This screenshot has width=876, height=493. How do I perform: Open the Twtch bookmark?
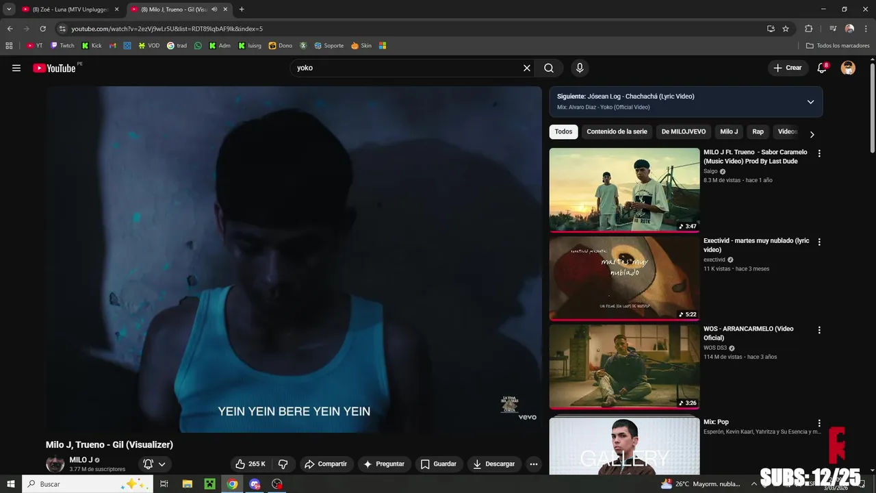coord(62,46)
